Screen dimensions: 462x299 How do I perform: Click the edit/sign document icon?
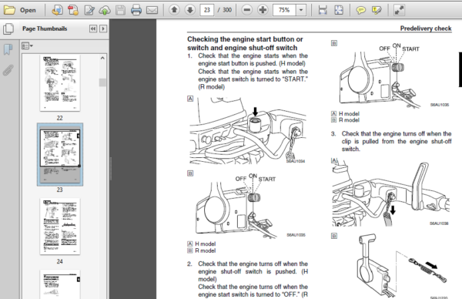coord(89,10)
